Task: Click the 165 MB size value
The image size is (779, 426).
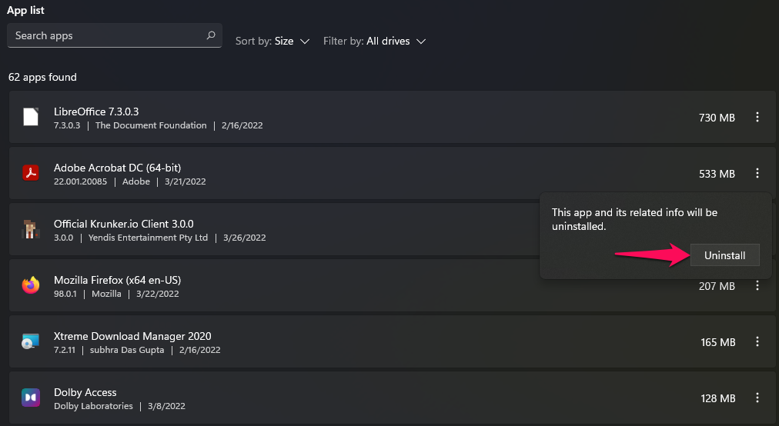Action: point(718,342)
